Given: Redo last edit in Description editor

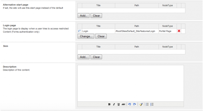Looking at the screenshot, I should coord(134,104).
